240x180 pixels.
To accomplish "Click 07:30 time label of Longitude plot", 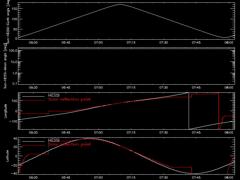I will 163,132.
